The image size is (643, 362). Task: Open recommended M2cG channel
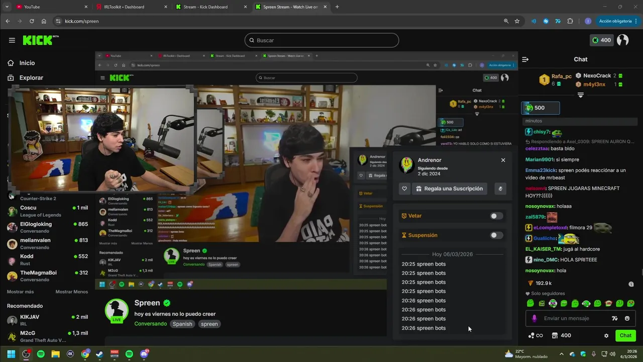(x=47, y=336)
